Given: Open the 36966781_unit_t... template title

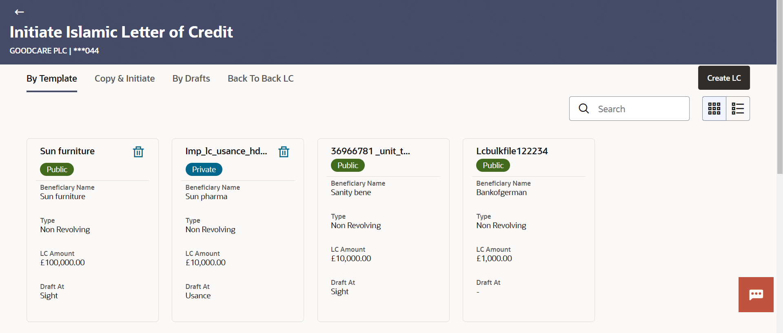Looking at the screenshot, I should pos(370,151).
